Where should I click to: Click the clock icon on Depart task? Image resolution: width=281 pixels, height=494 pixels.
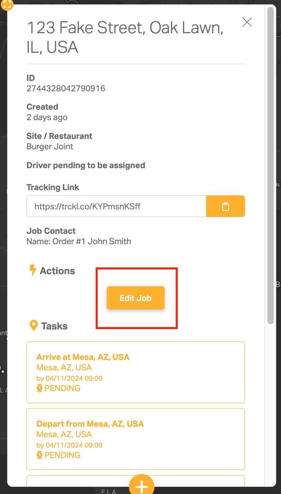click(40, 455)
